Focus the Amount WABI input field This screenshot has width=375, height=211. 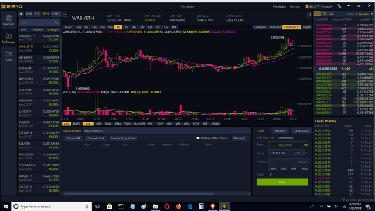[x=288, y=162]
